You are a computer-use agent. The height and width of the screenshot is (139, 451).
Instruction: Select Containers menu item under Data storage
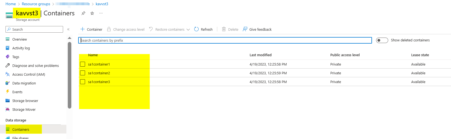pyautogui.click(x=33, y=129)
